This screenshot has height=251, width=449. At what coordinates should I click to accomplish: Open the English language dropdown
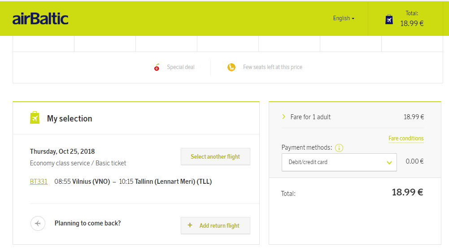[344, 18]
